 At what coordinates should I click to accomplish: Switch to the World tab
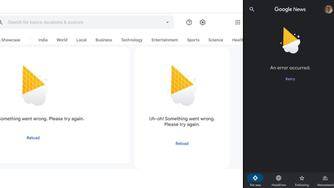(62, 40)
